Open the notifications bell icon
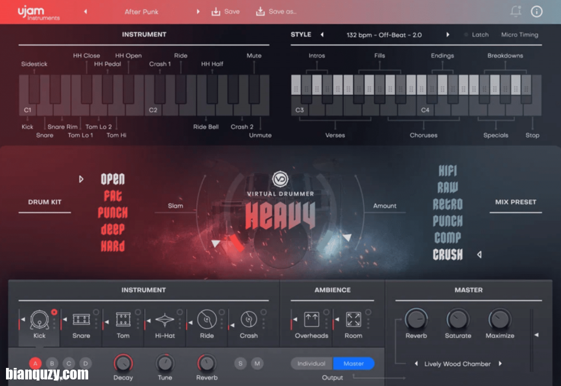Screen dimensions: 561x386 pyautogui.click(x=516, y=11)
